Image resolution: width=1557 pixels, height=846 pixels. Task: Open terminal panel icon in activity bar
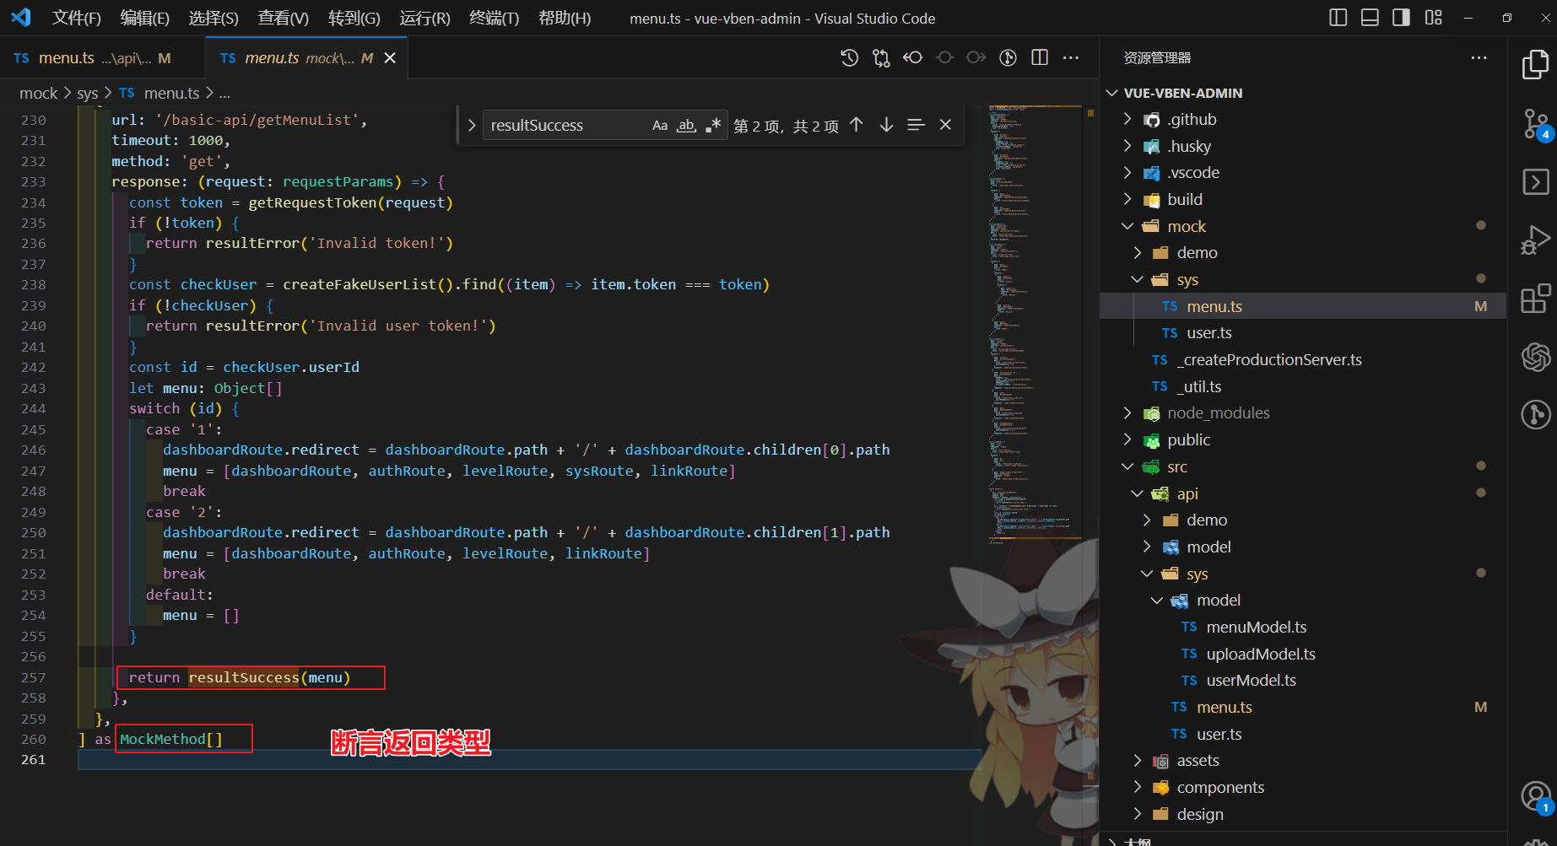1535,182
